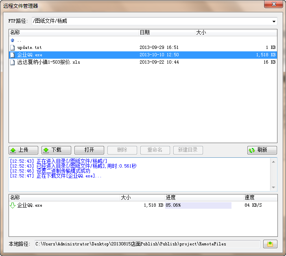This screenshot has height=256, width=286.
Task: Click the update.txt file icon
Action: [12, 48]
